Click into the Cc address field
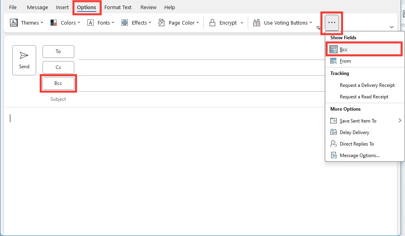This screenshot has height=236, width=405. 202,68
